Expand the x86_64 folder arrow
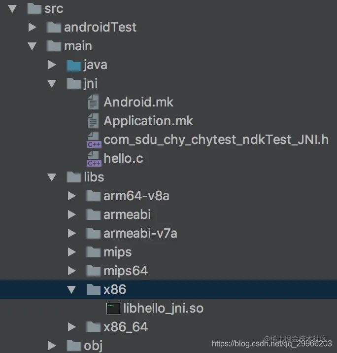This screenshot has width=337, height=353. click(x=72, y=327)
